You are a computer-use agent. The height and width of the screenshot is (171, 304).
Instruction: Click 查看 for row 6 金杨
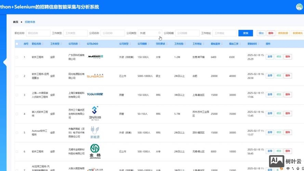tap(270, 151)
